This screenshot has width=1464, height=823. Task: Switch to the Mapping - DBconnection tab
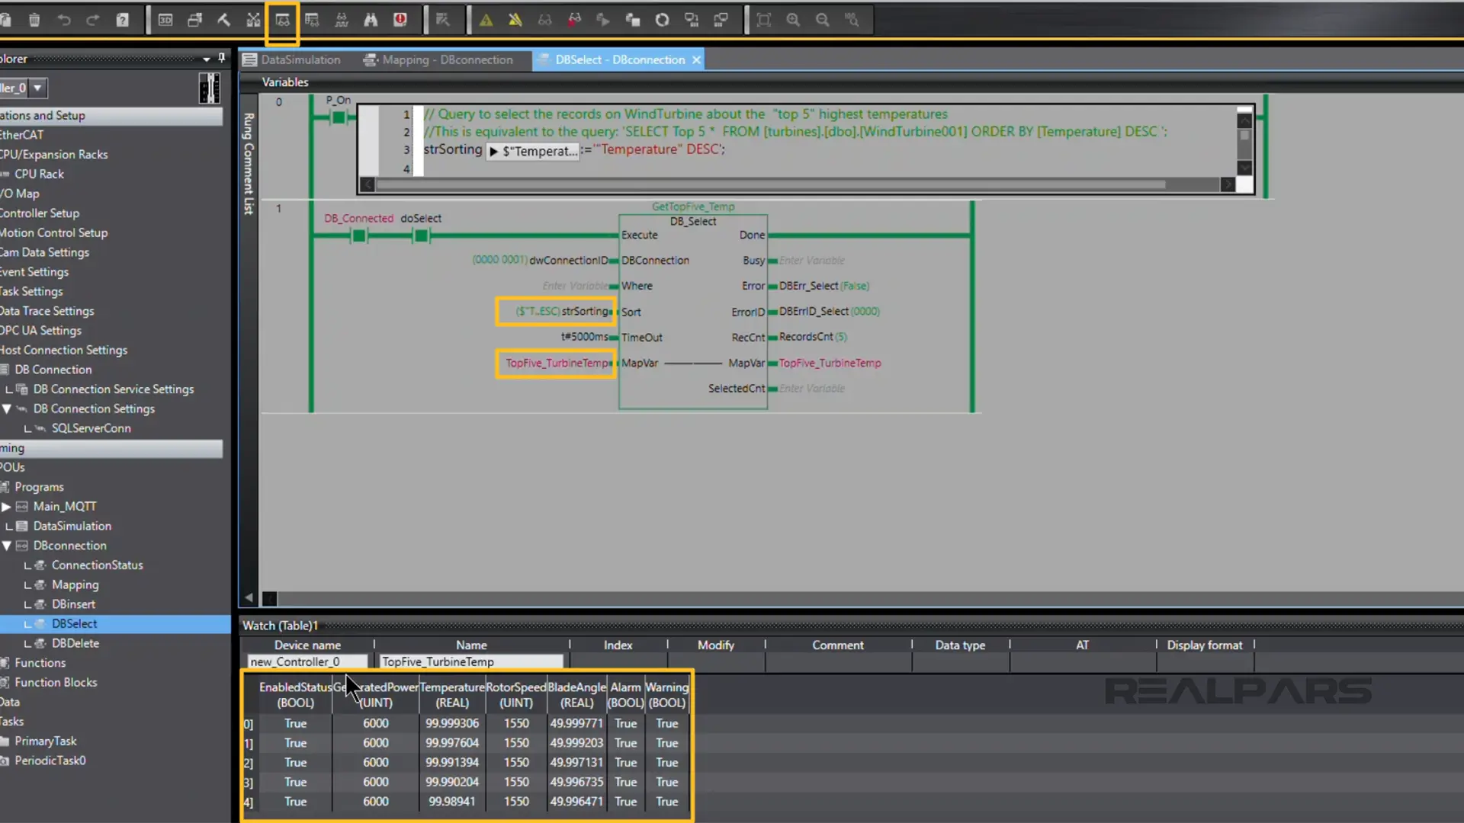447,59
